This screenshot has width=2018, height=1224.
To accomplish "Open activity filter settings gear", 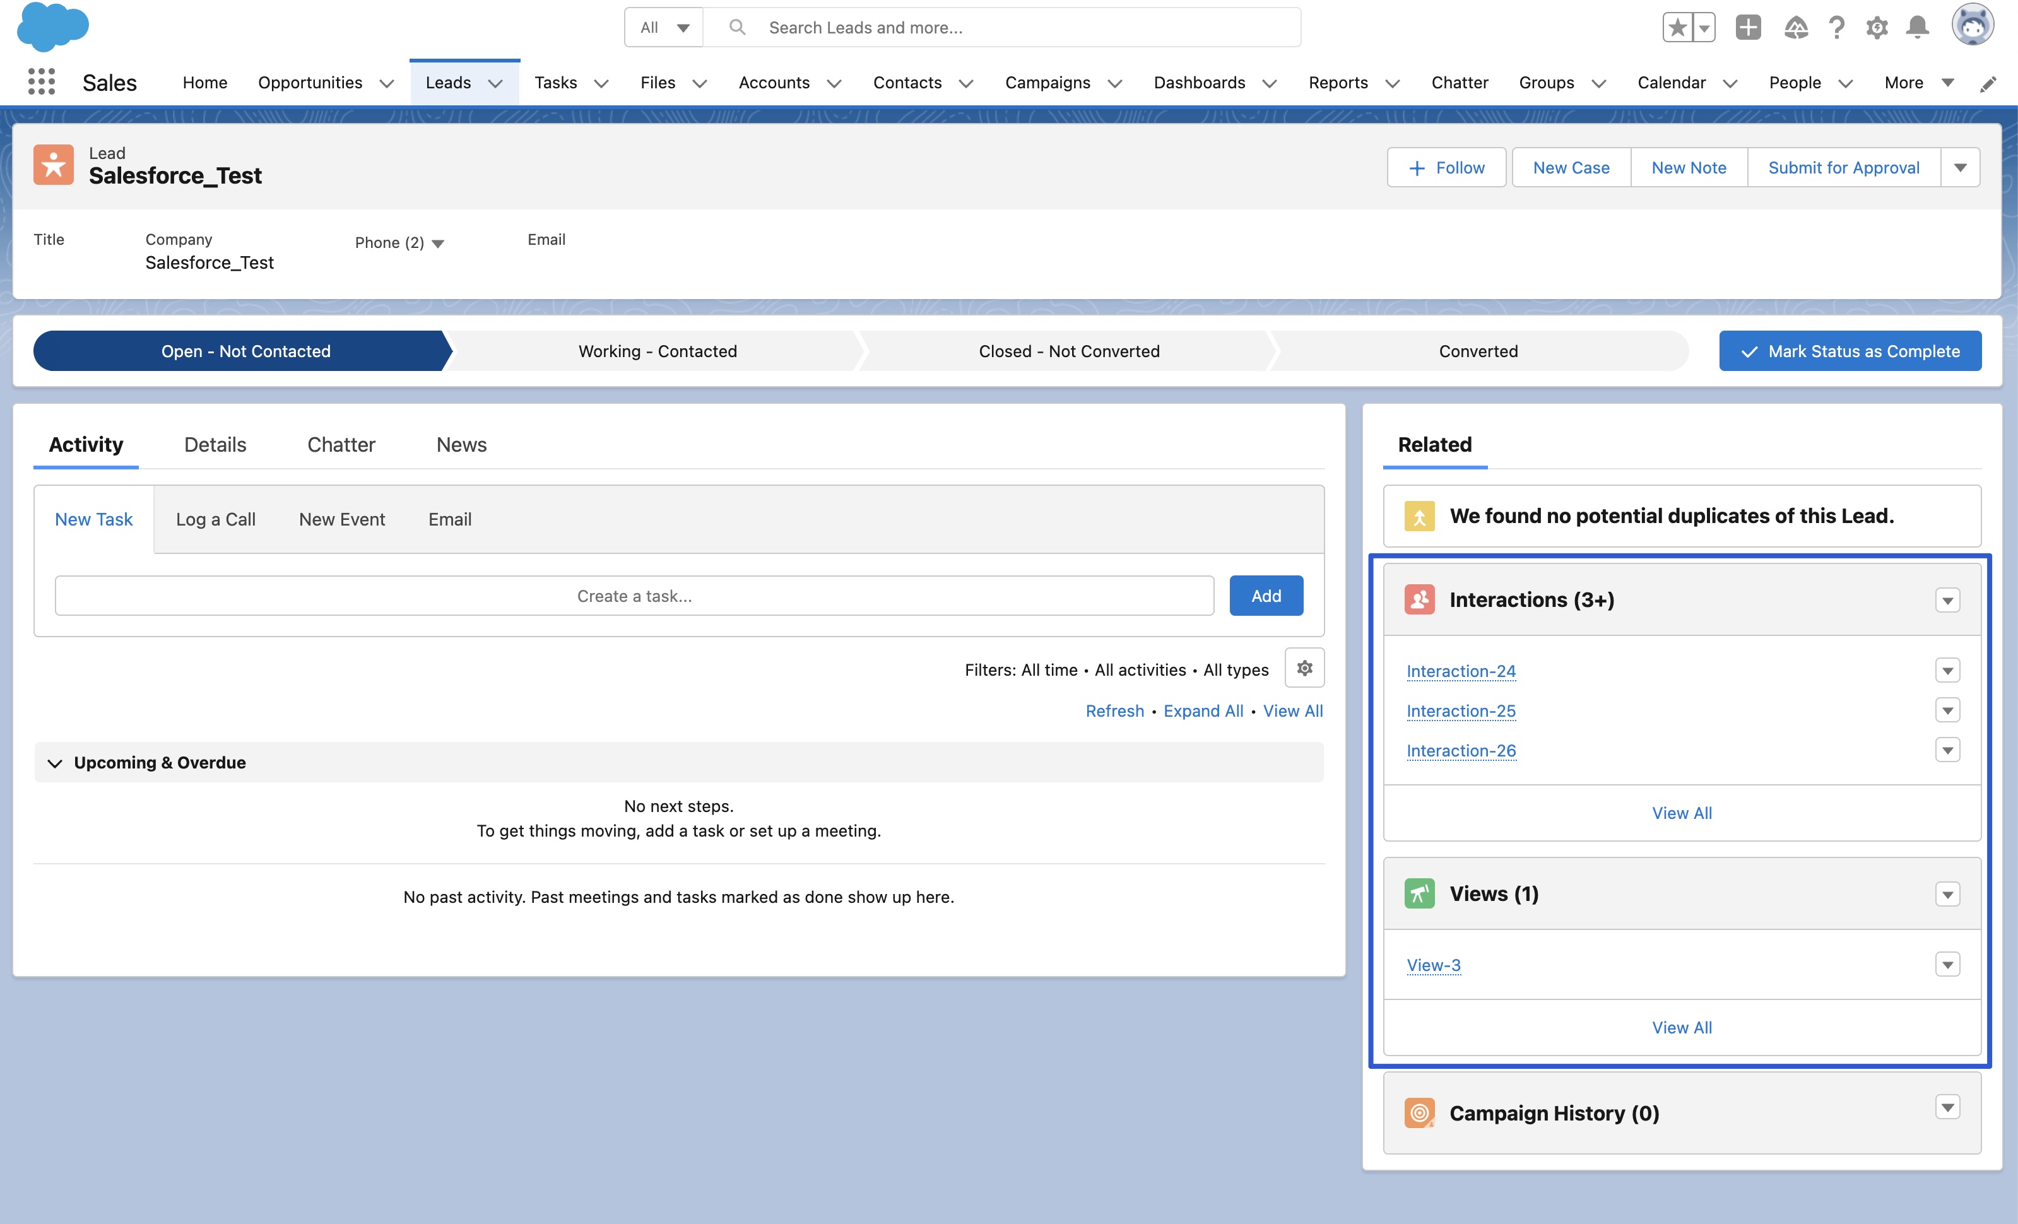I will pos(1305,668).
